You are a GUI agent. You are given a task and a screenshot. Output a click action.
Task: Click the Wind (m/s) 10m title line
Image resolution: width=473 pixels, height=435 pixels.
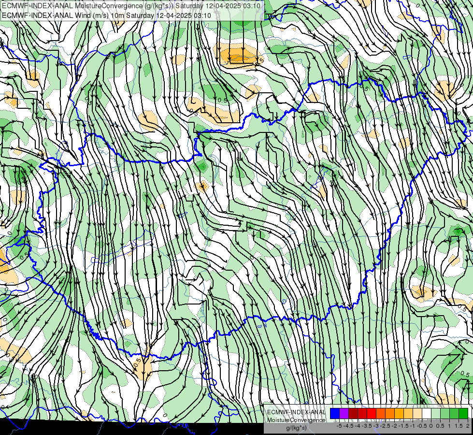[106, 15]
